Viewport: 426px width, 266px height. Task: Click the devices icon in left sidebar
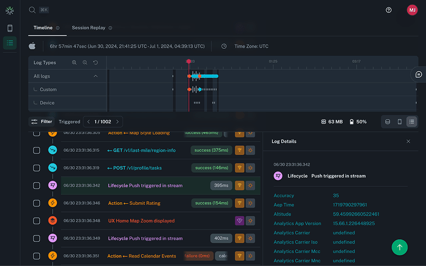click(10, 28)
